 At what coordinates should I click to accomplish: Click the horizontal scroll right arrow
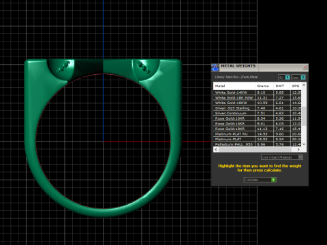click(x=298, y=150)
